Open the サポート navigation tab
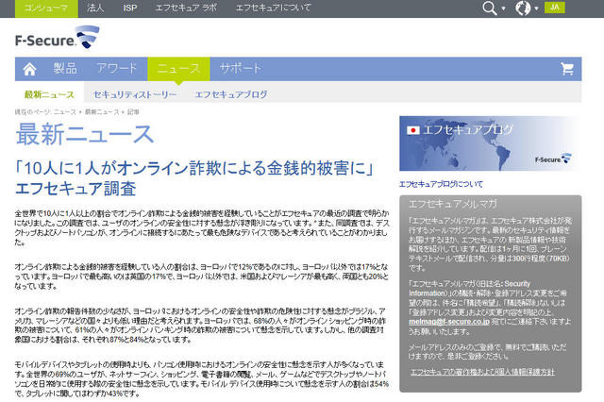 [x=241, y=69]
